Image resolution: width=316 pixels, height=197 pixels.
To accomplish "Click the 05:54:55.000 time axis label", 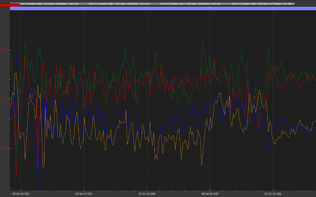I will [x=210, y=193].
